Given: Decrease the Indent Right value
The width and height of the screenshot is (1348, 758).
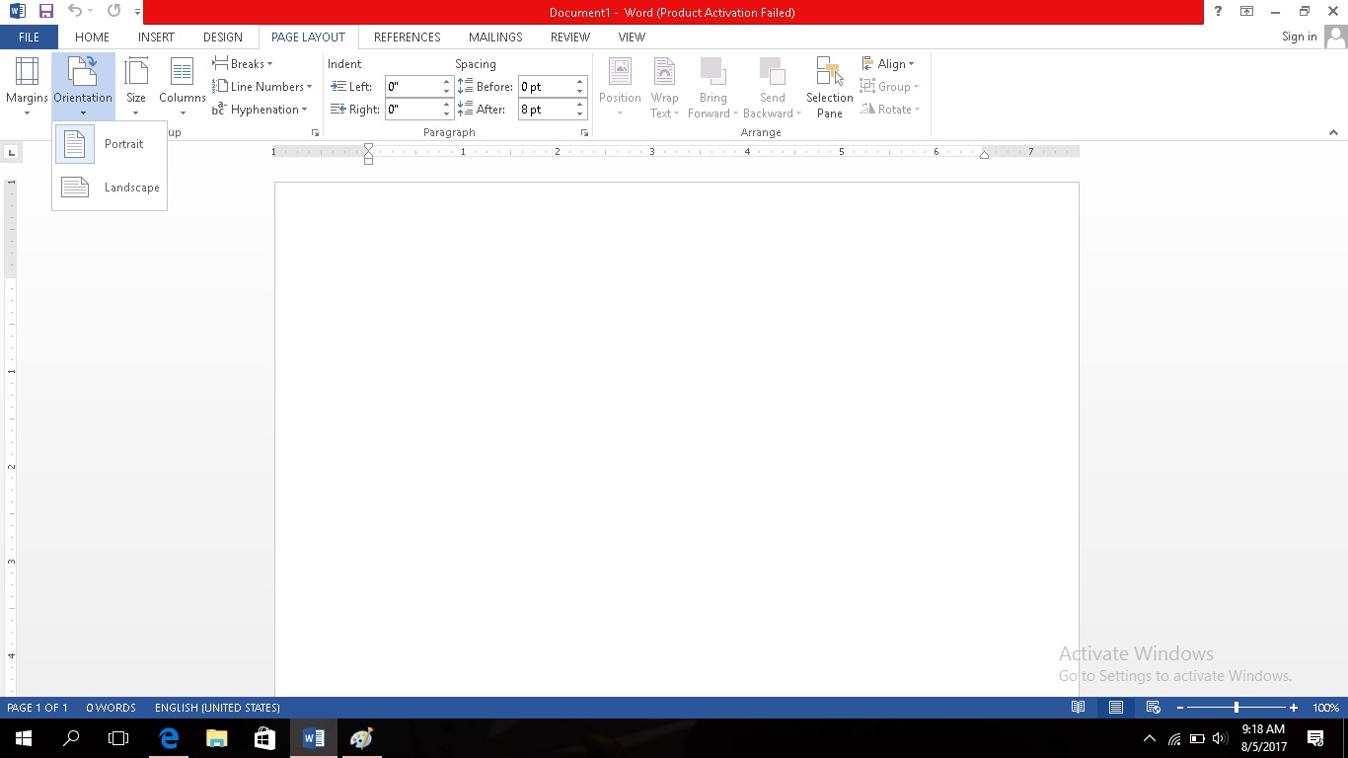Looking at the screenshot, I should (x=447, y=114).
